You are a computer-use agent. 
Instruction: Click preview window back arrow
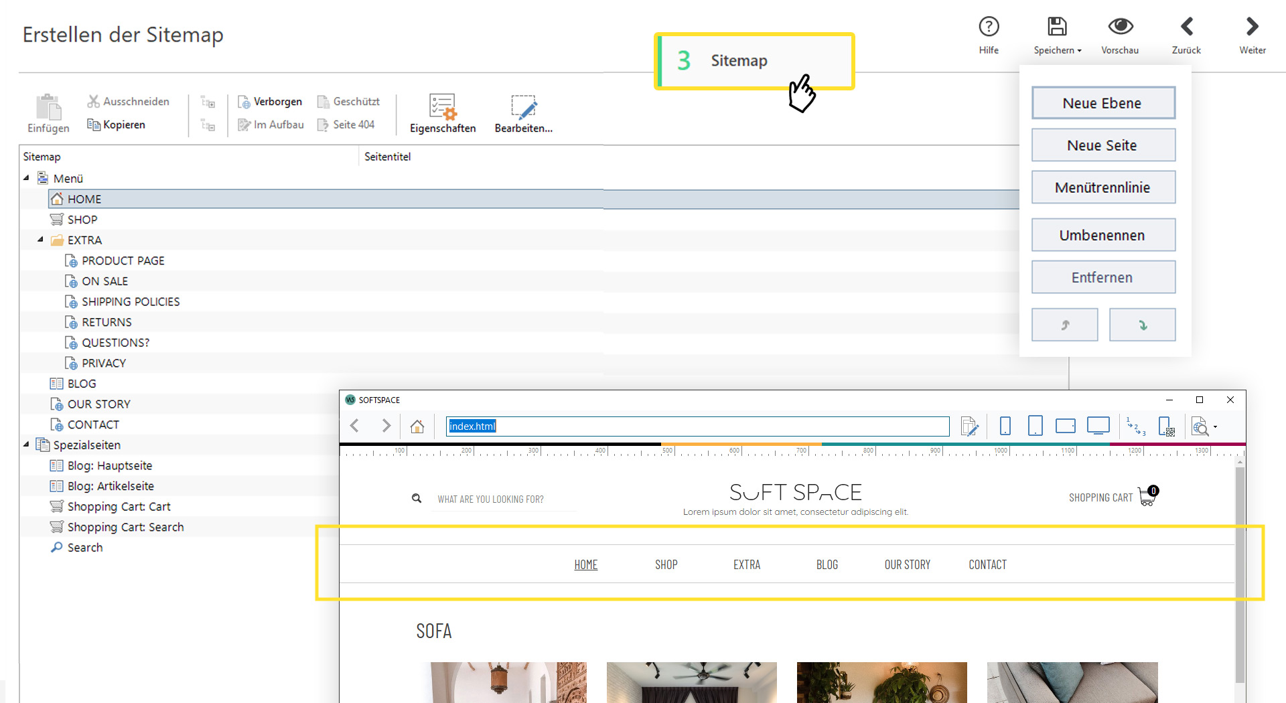click(355, 426)
